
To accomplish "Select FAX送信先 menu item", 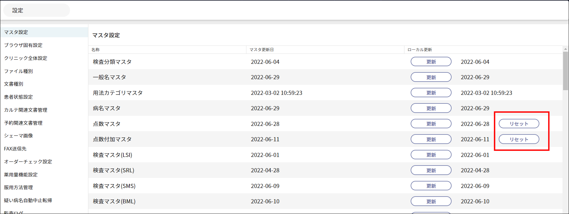I will click(x=15, y=149).
